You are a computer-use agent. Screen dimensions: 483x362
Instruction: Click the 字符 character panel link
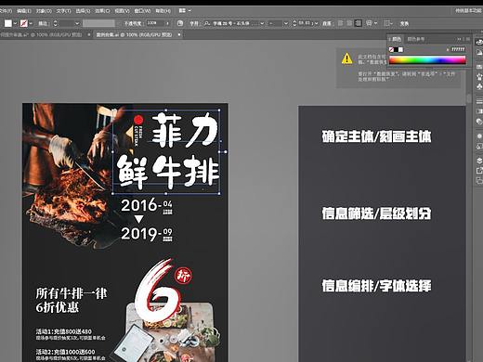(x=194, y=23)
